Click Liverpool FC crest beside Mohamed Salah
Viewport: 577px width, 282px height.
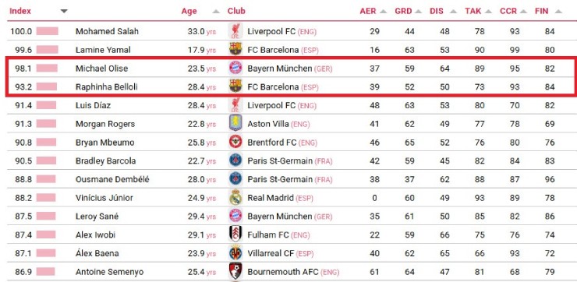click(235, 31)
